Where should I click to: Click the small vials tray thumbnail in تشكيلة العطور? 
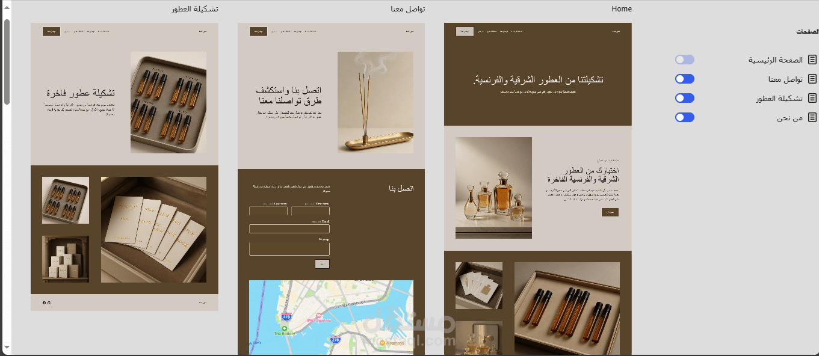[66, 200]
